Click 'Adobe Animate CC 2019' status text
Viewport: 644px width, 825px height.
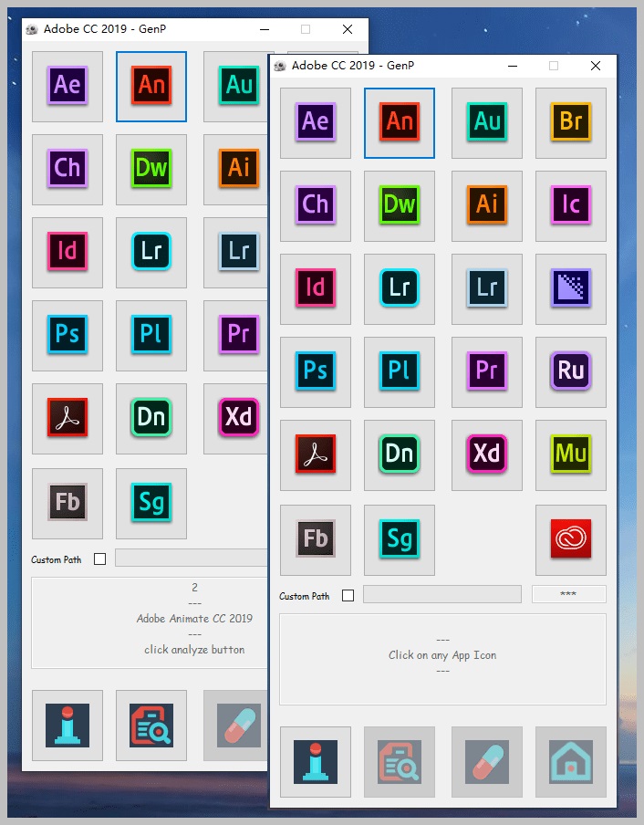(194, 618)
